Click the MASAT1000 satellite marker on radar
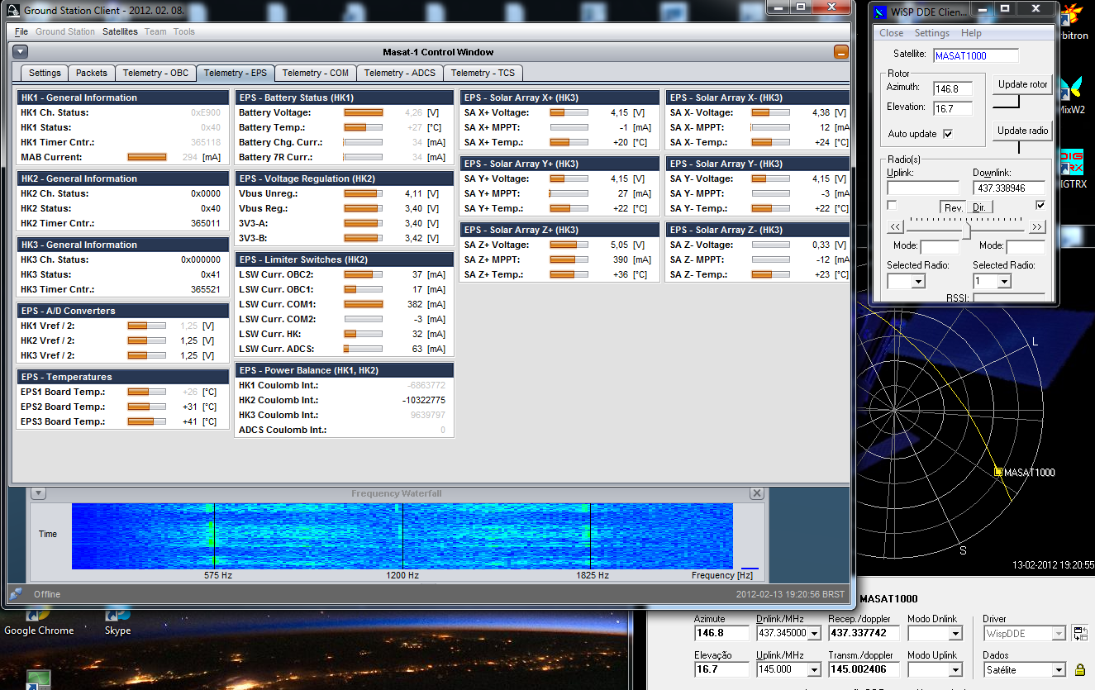The image size is (1095, 690). (x=998, y=472)
